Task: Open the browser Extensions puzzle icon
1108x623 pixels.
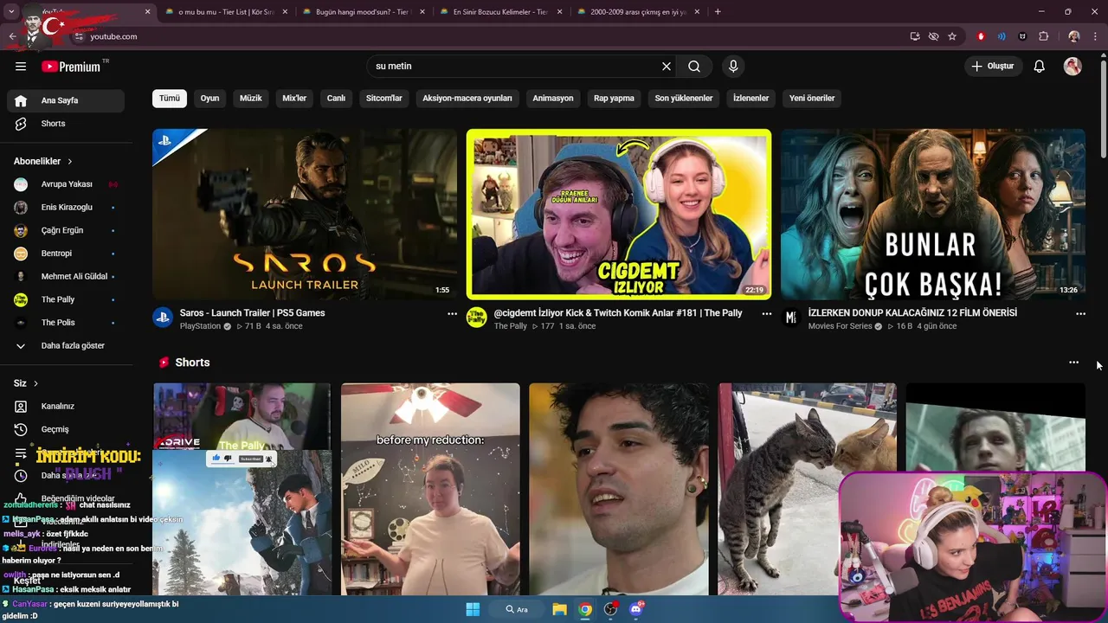Action: coord(1043,36)
